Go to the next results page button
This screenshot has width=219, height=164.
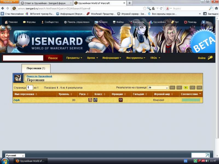(192, 87)
